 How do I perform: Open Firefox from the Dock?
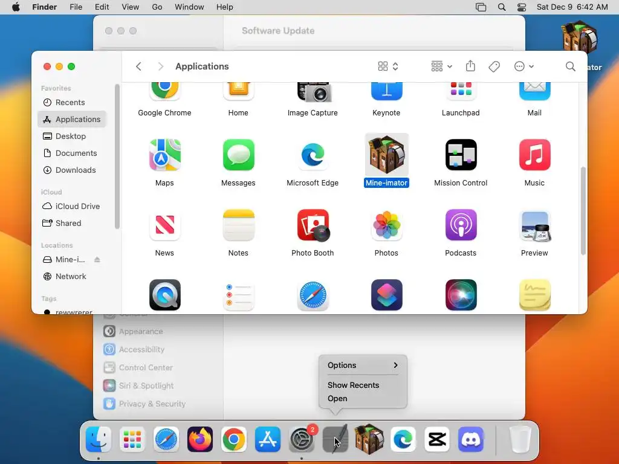click(199, 439)
